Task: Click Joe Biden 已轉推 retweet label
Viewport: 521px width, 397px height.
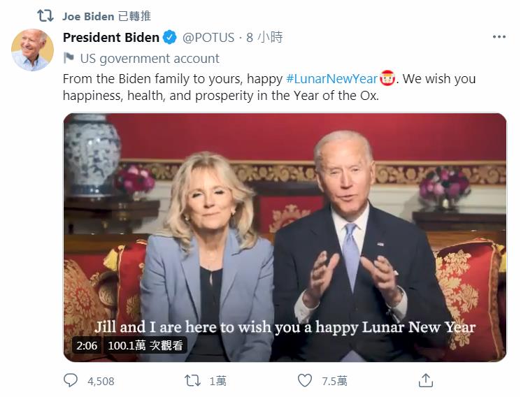Action: point(106,15)
